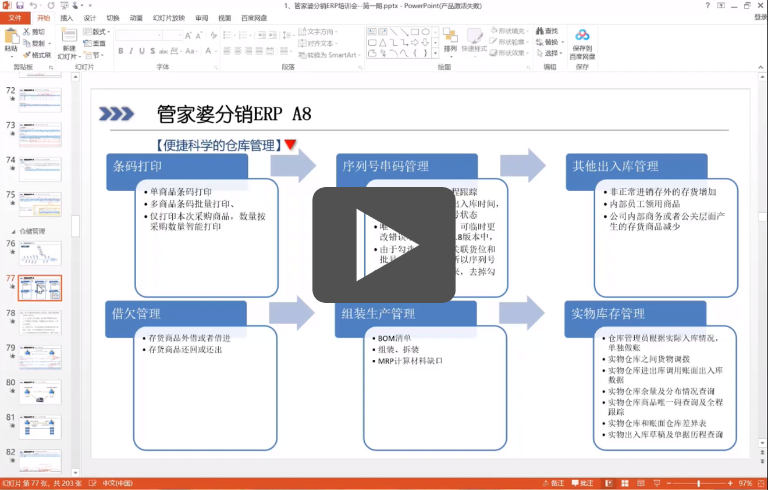Click Save to Baidu Netdisk cloud icon
Image resolution: width=768 pixels, height=490 pixels.
pyautogui.click(x=582, y=35)
